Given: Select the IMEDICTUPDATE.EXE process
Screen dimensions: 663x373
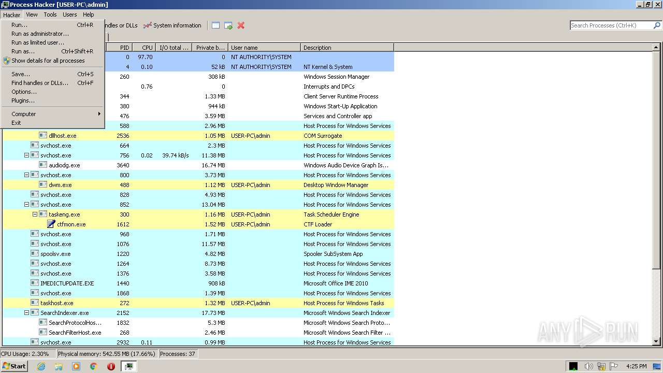Looking at the screenshot, I should (198, 283).
